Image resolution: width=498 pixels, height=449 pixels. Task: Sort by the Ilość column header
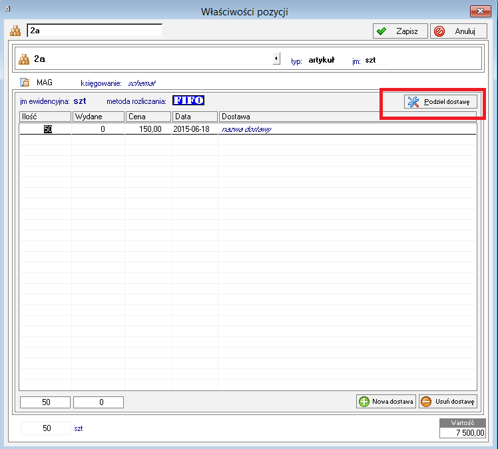[x=45, y=117]
